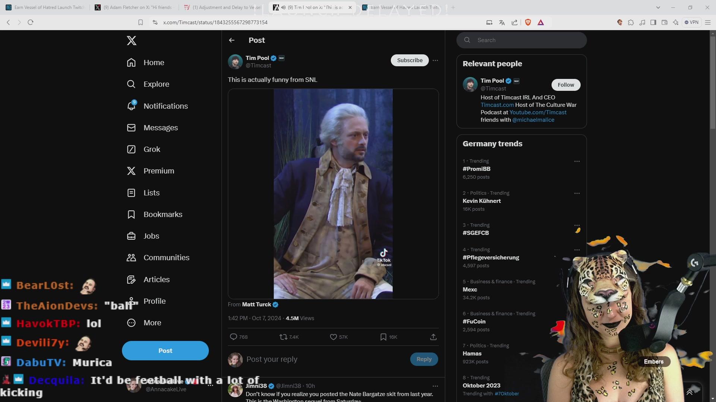The height and width of the screenshot is (402, 716).
Task: Open Messages envelope item
Action: click(152, 128)
